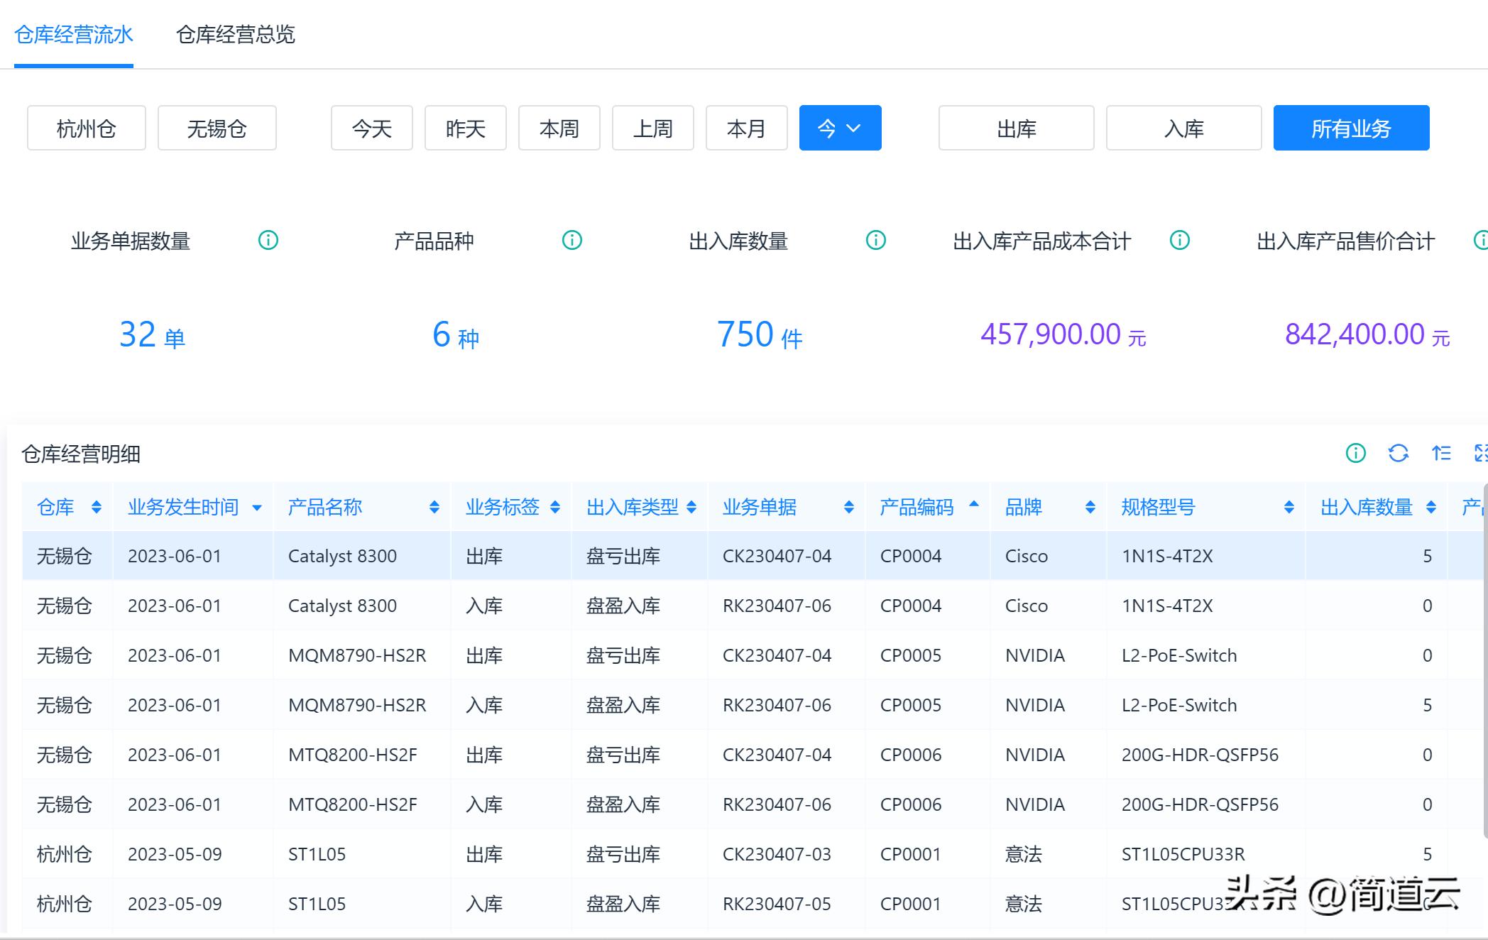Click the refresh icon above the table
Viewport: 1488px width, 940px height.
click(x=1399, y=454)
